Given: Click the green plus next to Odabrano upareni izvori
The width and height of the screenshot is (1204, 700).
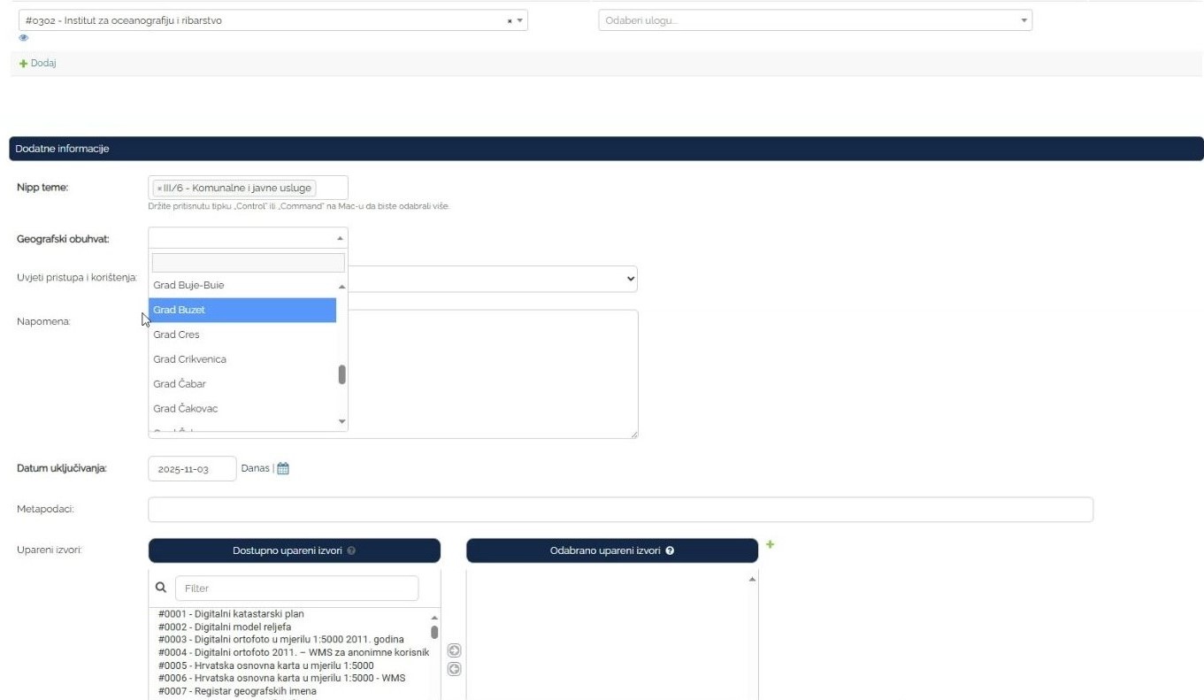Looking at the screenshot, I should point(770,545).
